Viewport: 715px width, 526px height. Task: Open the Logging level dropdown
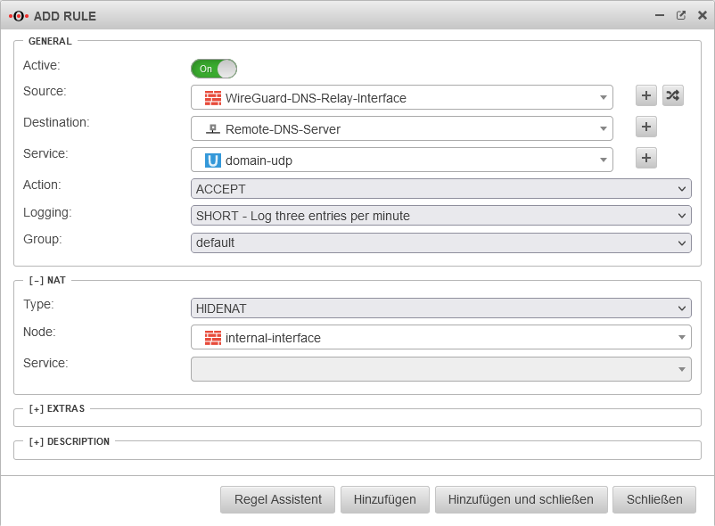[x=440, y=216]
